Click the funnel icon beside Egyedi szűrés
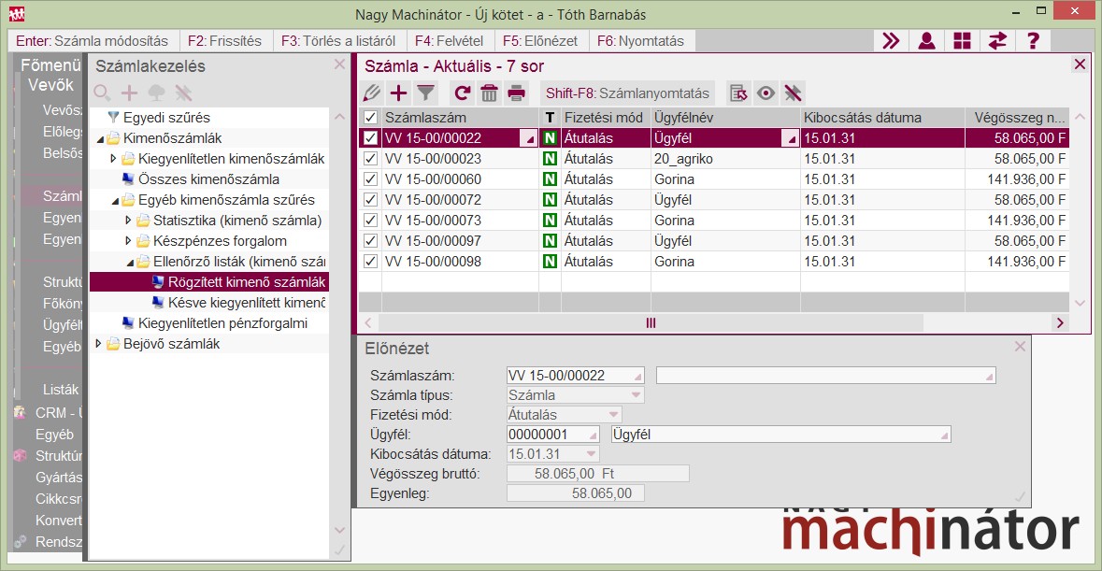The image size is (1102, 571). [113, 118]
